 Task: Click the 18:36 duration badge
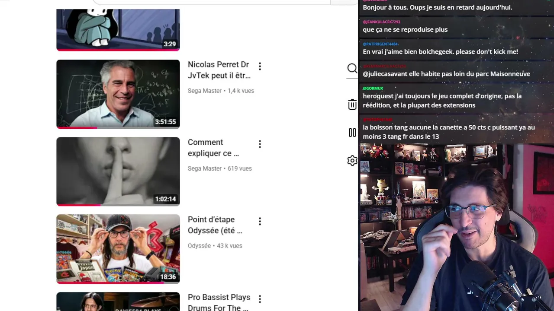(x=168, y=277)
